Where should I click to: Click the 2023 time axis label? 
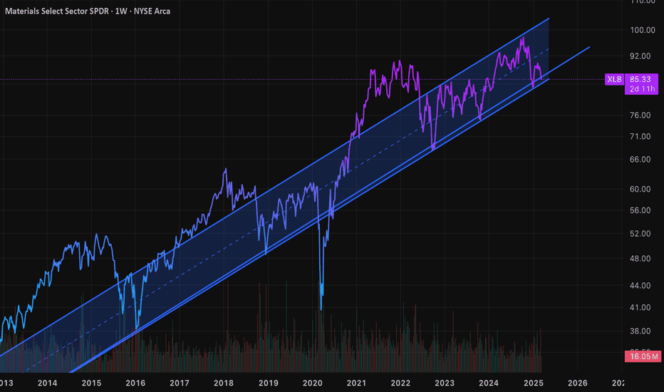445,383
